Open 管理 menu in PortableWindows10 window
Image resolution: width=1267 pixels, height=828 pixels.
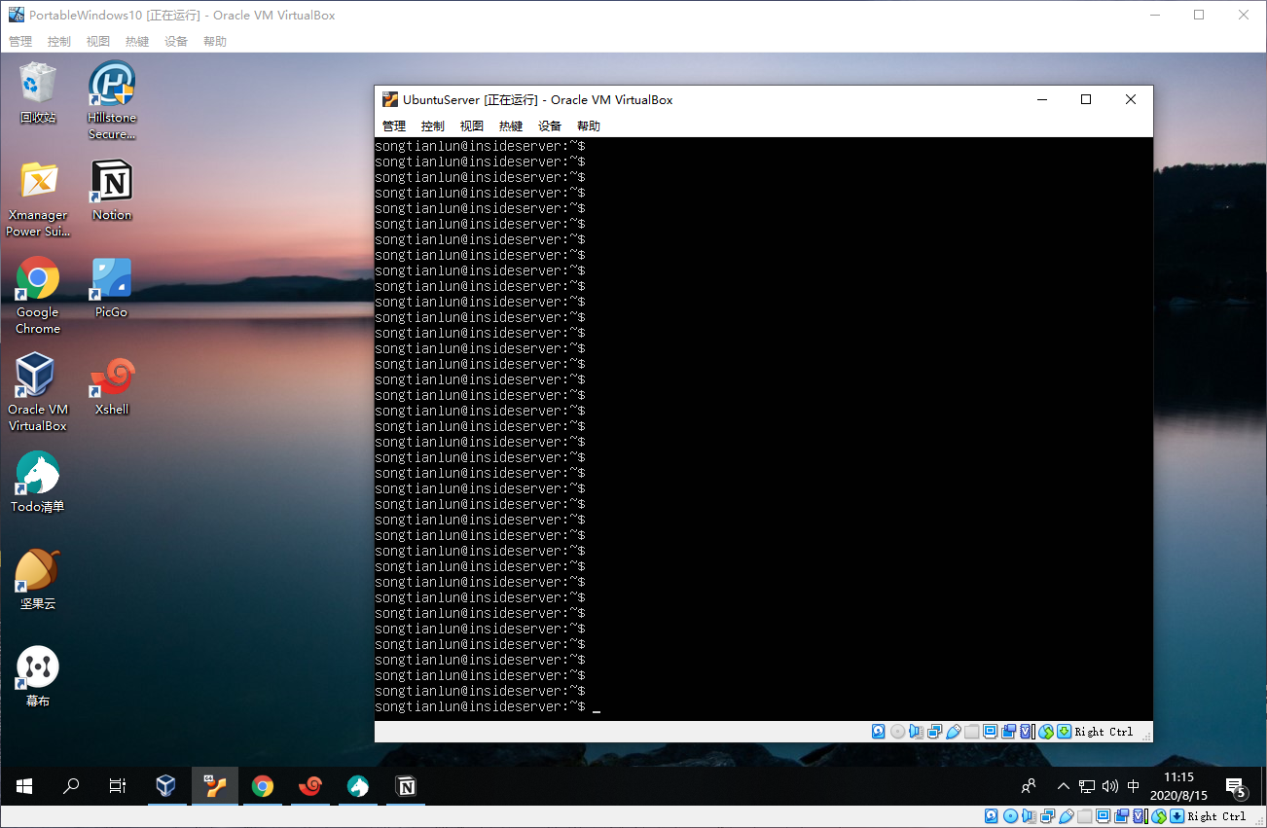20,42
